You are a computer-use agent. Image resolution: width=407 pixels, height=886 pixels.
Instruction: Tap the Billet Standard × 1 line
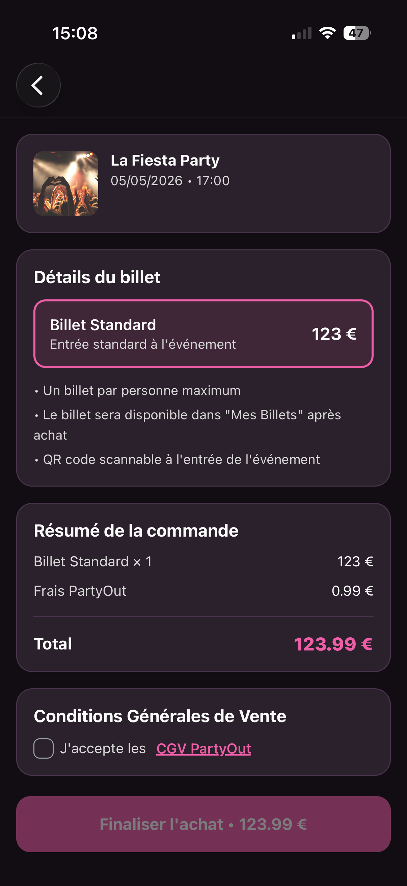click(203, 561)
